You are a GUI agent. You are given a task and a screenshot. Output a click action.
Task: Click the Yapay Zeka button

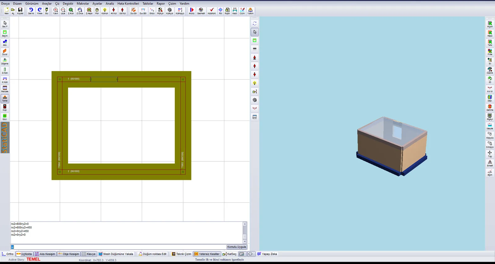tap(267, 254)
